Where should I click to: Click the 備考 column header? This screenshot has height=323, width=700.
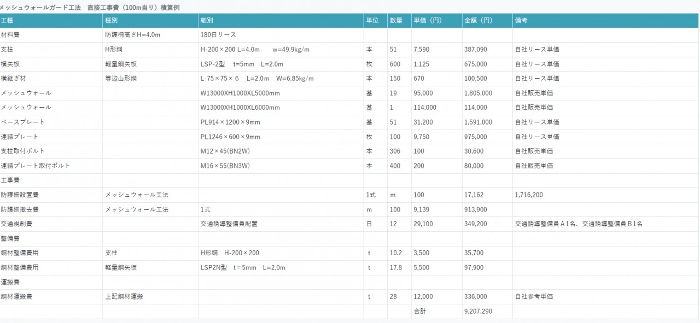606,21
